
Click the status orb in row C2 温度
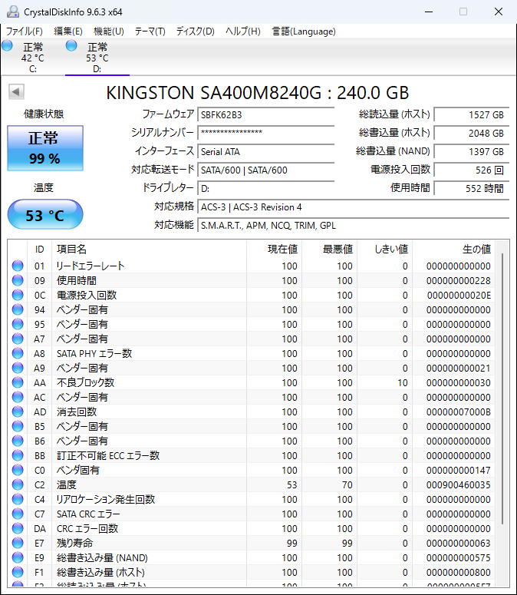coord(18,484)
